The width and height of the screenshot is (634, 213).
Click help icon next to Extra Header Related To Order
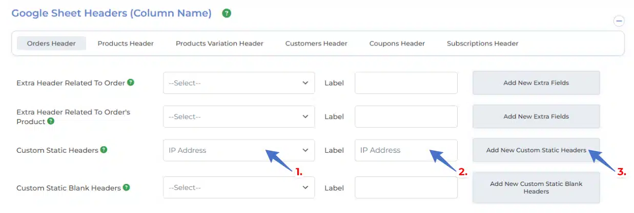(x=131, y=82)
